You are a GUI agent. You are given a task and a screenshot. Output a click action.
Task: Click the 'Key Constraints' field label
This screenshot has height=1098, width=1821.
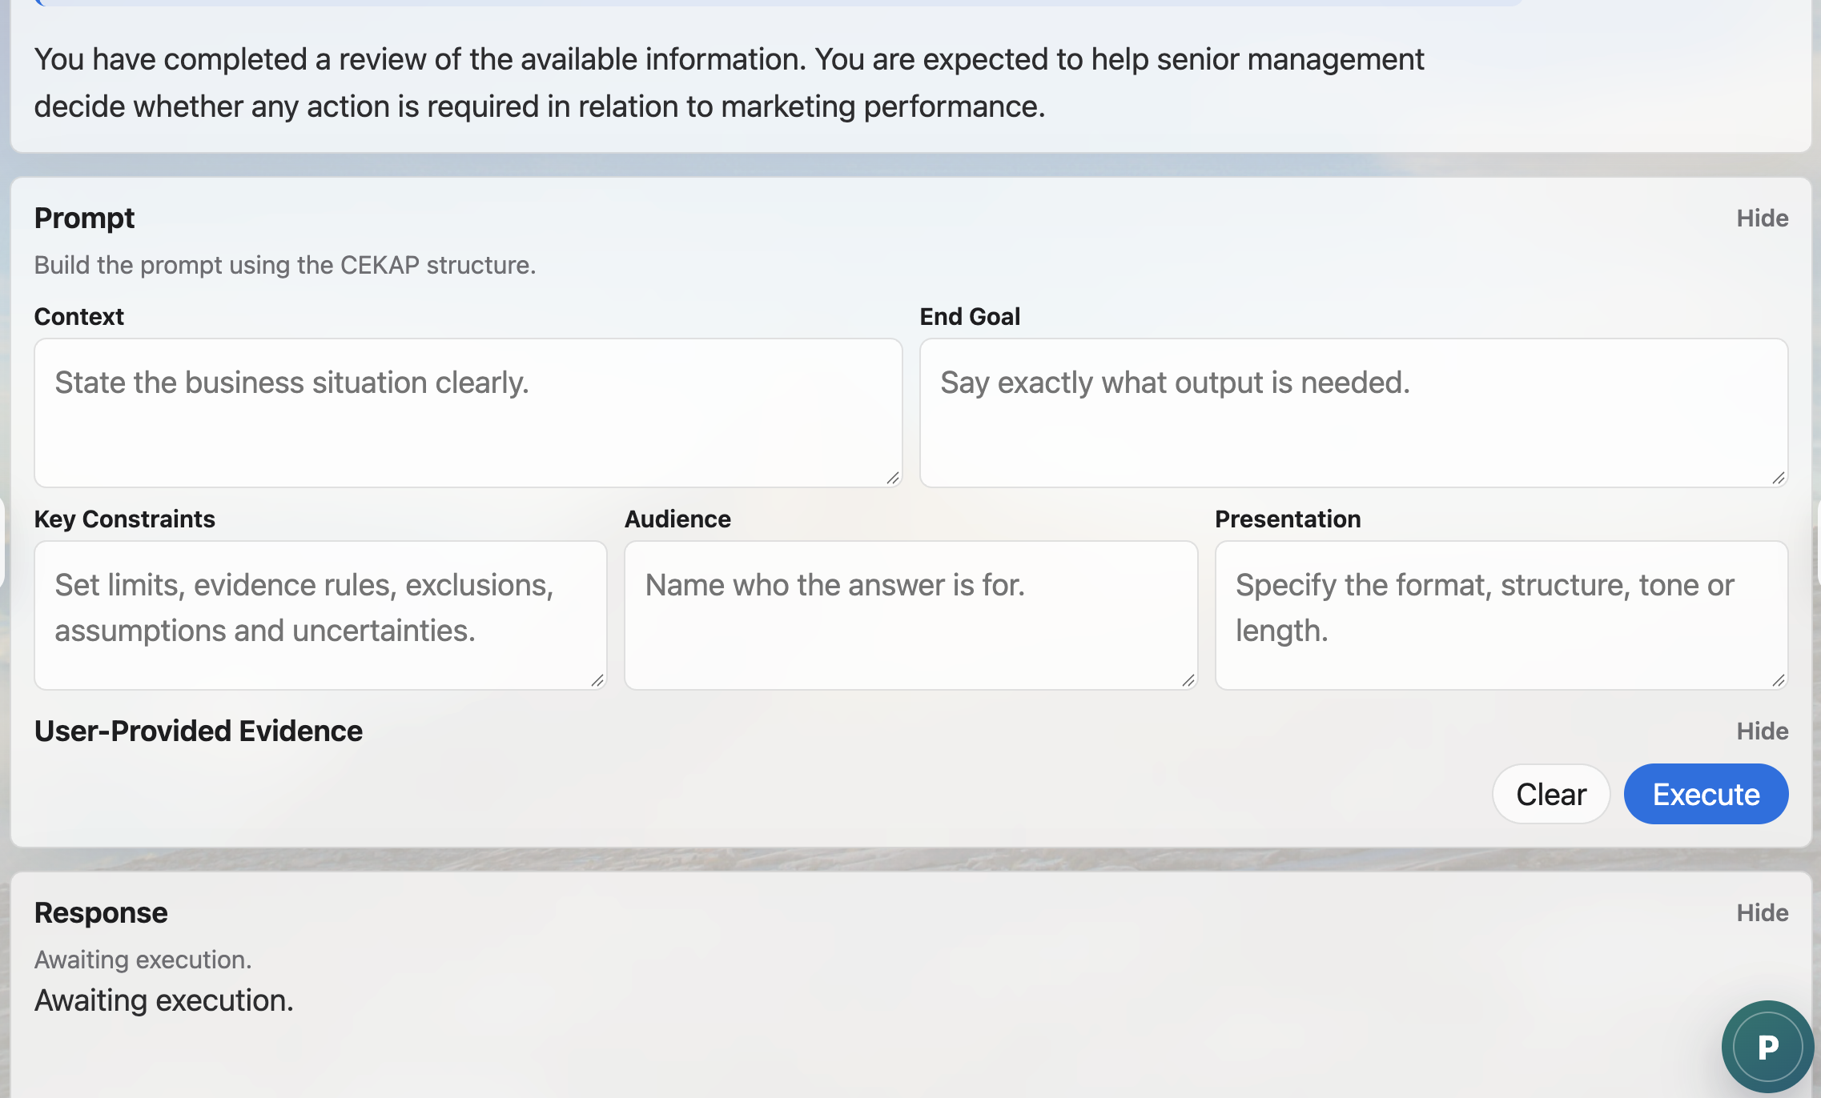click(125, 519)
